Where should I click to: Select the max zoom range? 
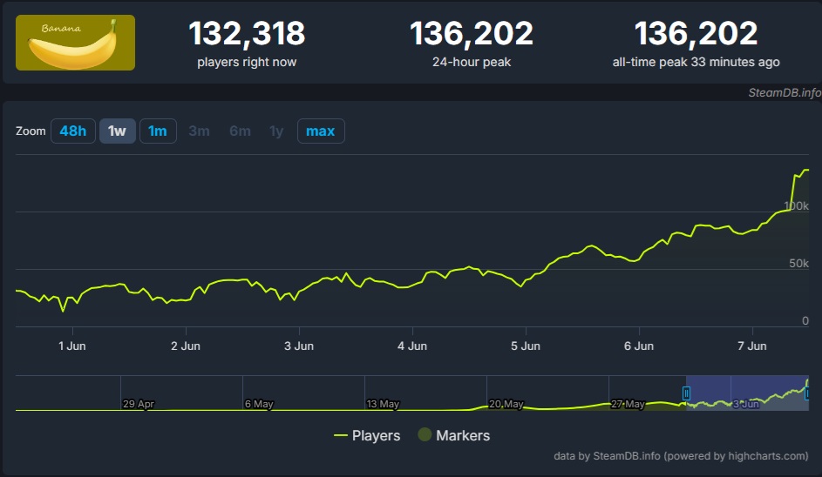coord(321,131)
